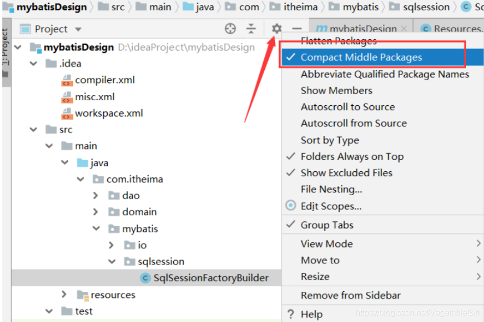Click the java source folder icon in tree
This screenshot has height=322, width=484.
[82, 163]
